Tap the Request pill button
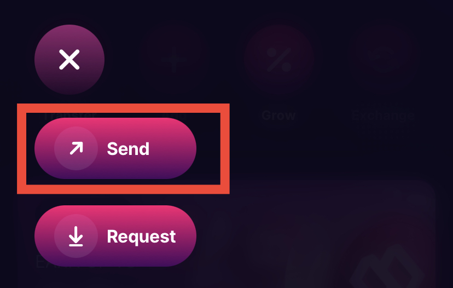The height and width of the screenshot is (288, 453). pos(115,236)
